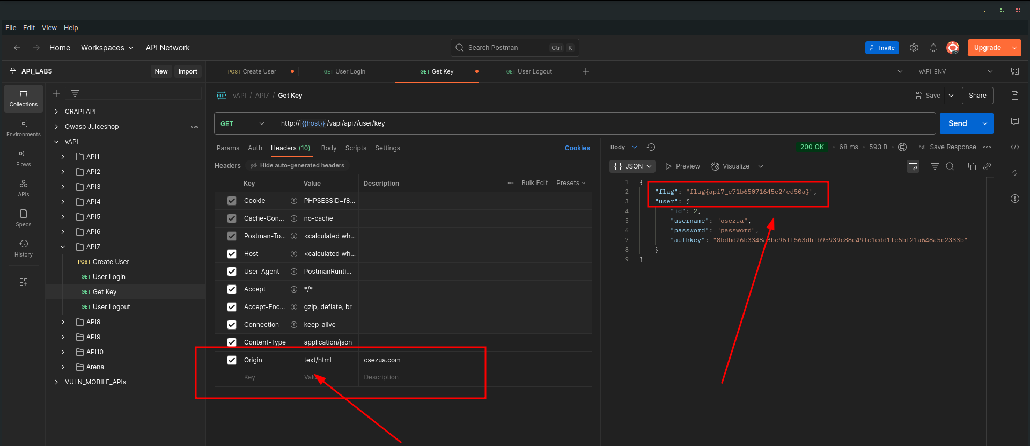The image size is (1030, 446).
Task: Toggle the Postman-Token header checkbox
Action: pyautogui.click(x=232, y=236)
